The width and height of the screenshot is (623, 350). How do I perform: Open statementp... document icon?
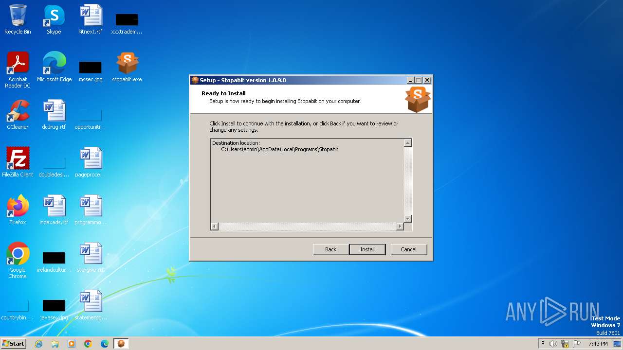pyautogui.click(x=91, y=305)
